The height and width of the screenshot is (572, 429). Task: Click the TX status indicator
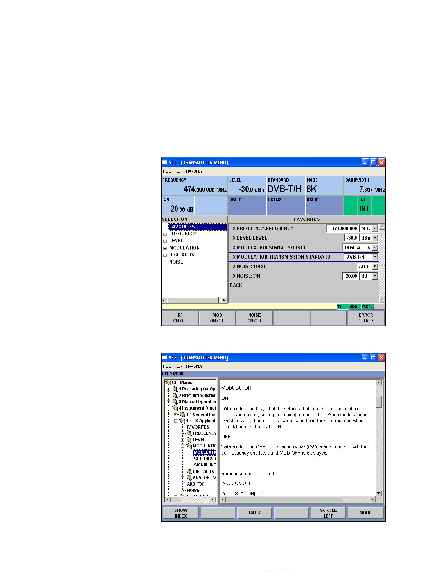coord(343,307)
